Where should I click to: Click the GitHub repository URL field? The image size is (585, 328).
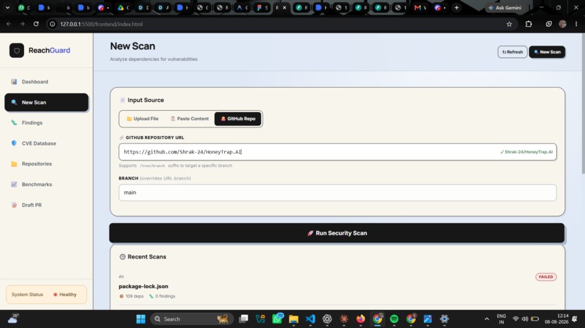click(x=337, y=152)
